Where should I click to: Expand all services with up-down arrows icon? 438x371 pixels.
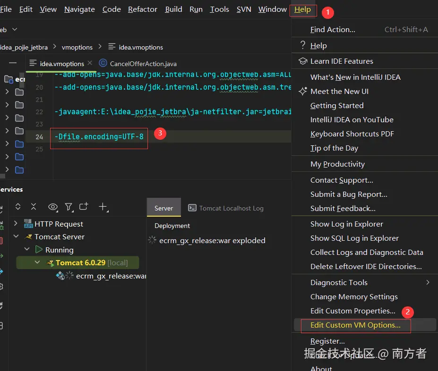(18, 207)
